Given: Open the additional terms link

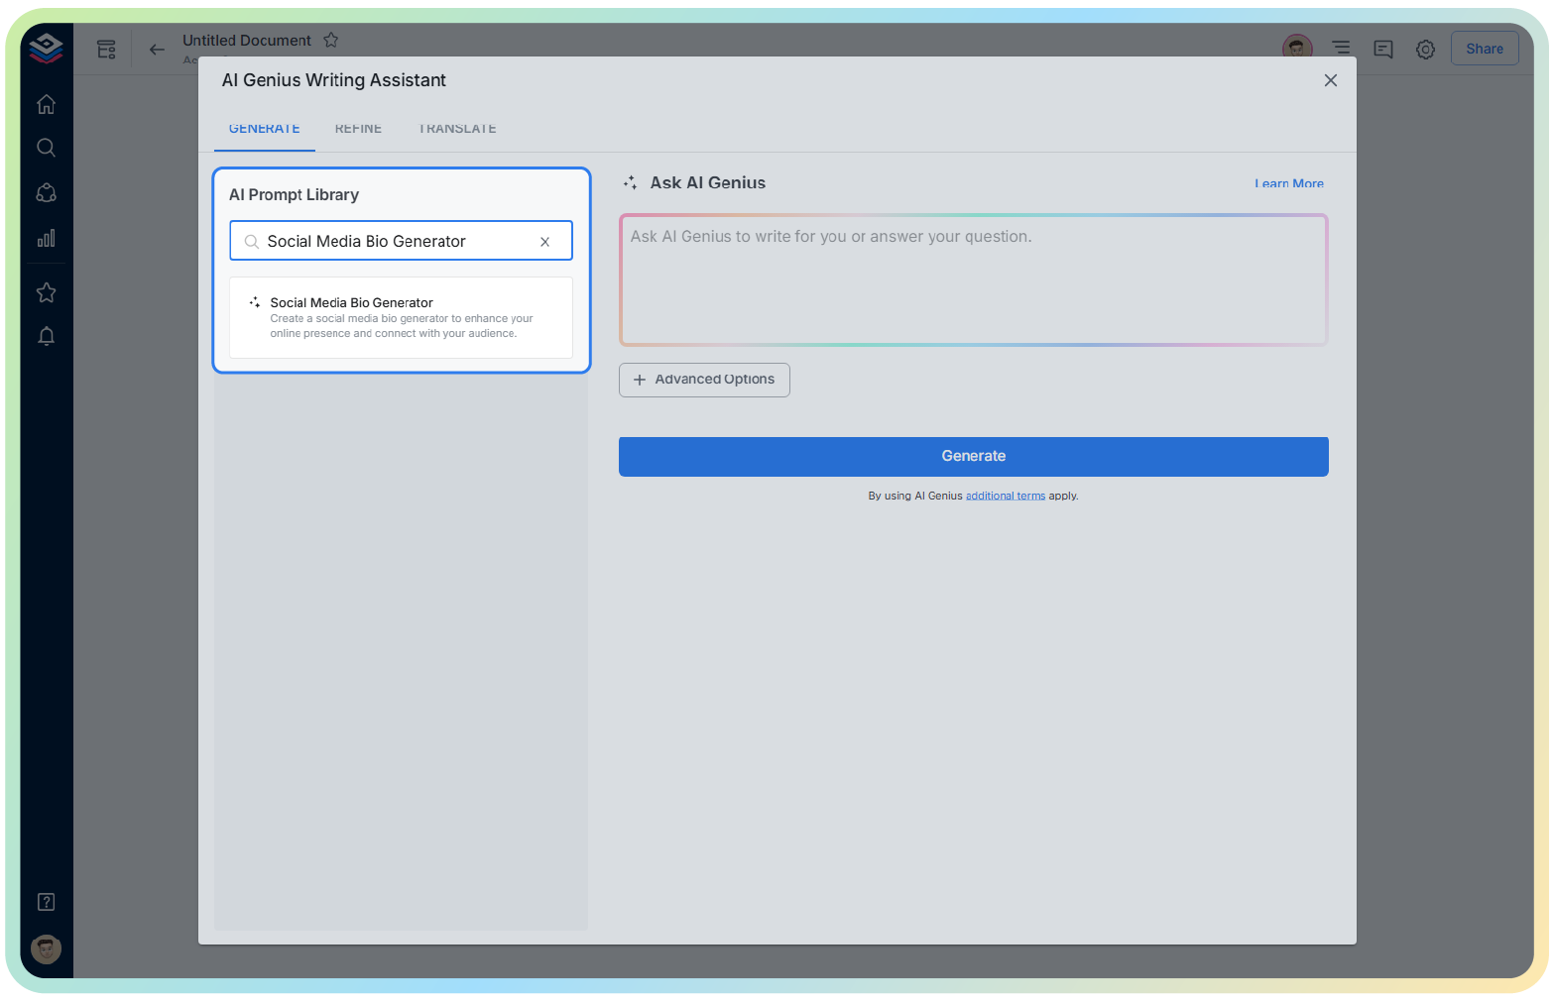Looking at the screenshot, I should point(1005,496).
